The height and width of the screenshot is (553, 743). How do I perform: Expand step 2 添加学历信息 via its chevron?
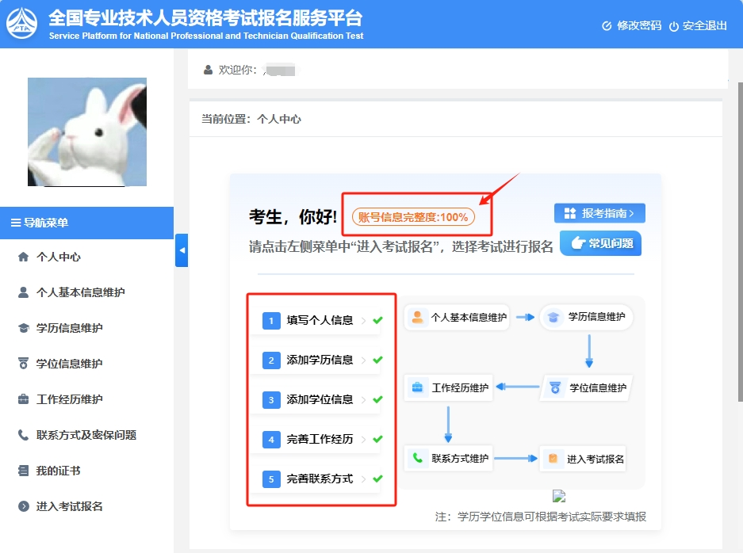click(x=366, y=359)
